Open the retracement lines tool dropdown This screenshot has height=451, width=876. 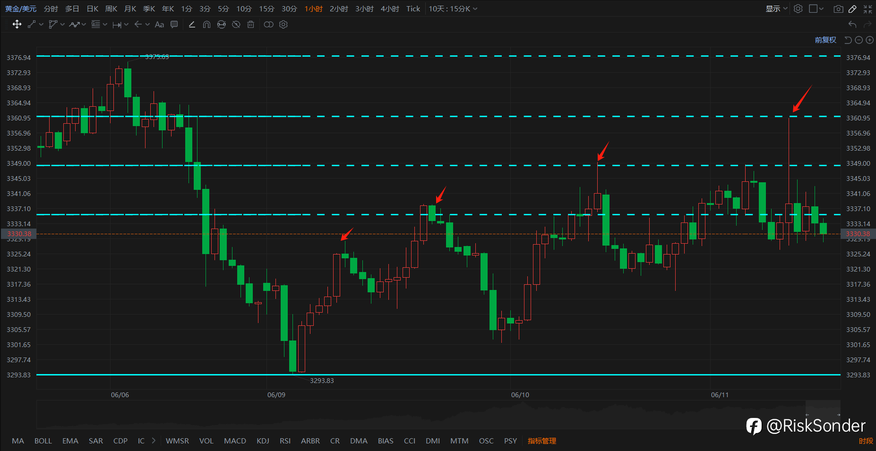105,25
